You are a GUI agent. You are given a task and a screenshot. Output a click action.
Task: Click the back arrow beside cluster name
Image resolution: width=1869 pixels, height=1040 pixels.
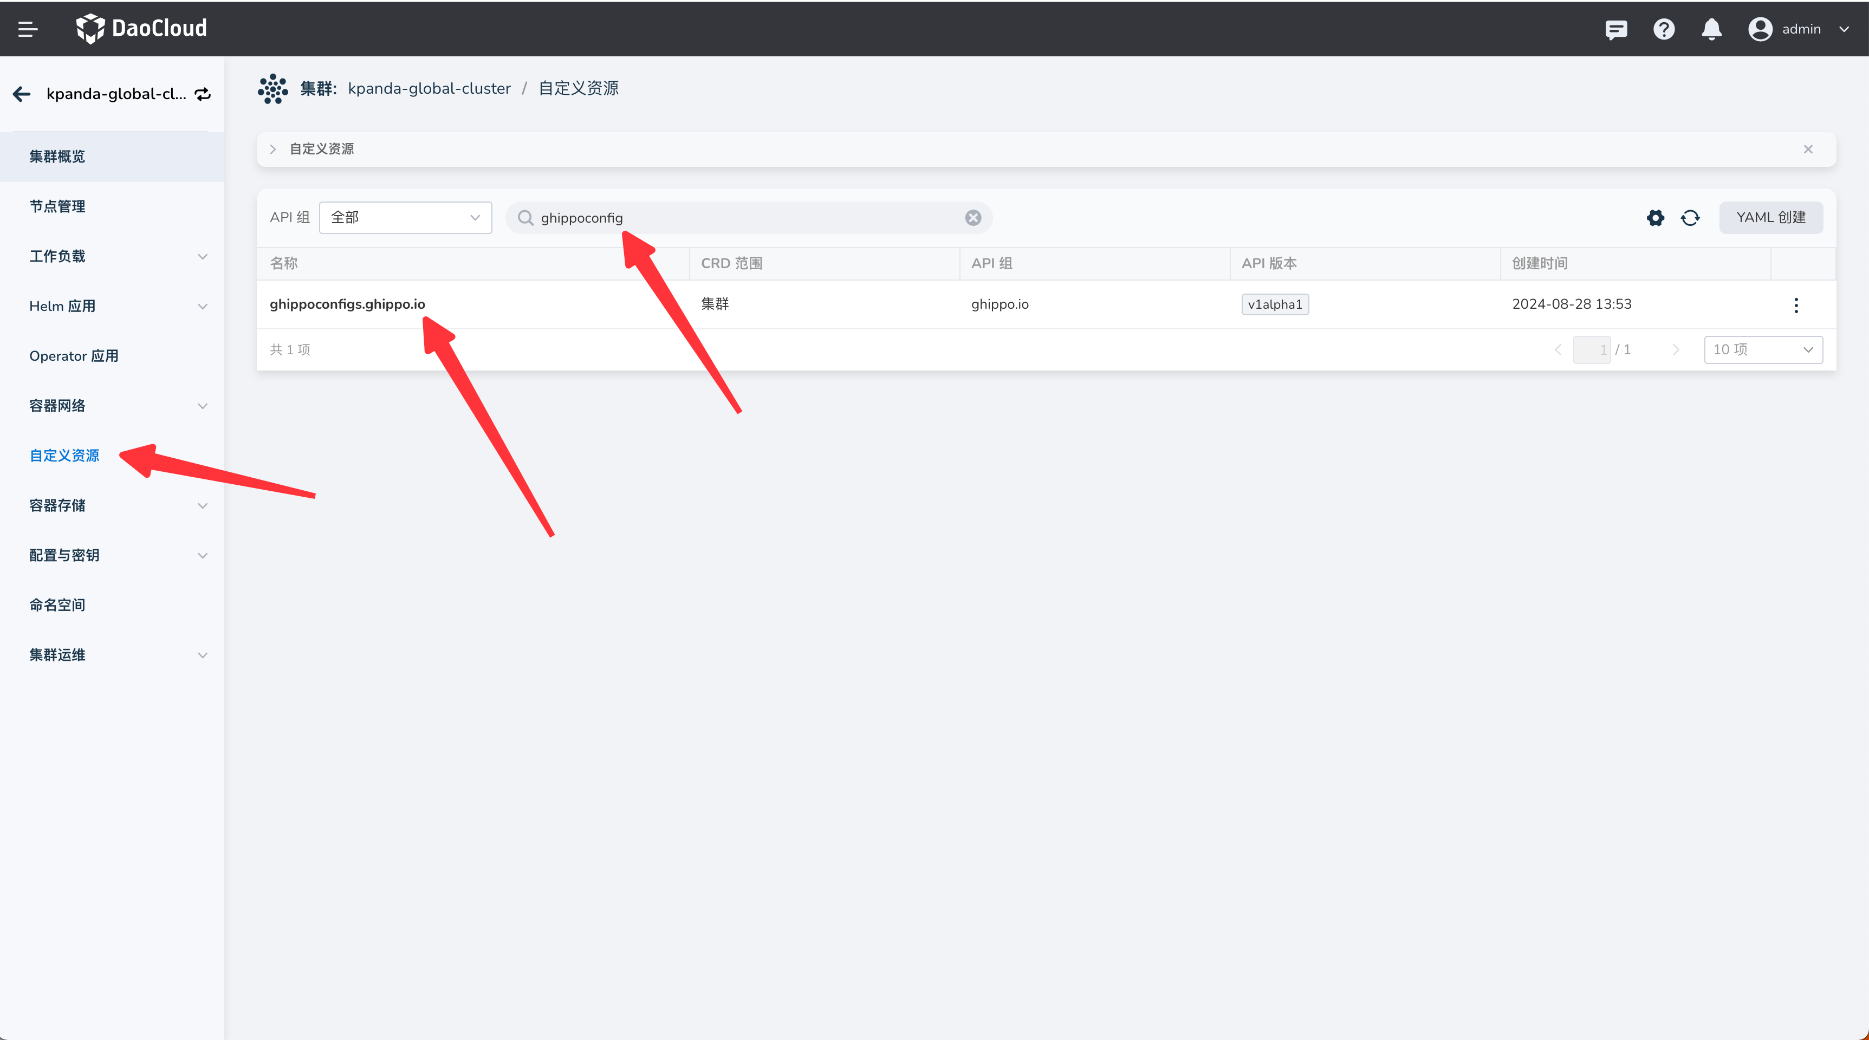(x=22, y=94)
